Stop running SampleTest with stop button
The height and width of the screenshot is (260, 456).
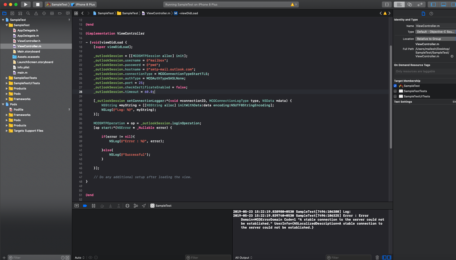(37, 4)
